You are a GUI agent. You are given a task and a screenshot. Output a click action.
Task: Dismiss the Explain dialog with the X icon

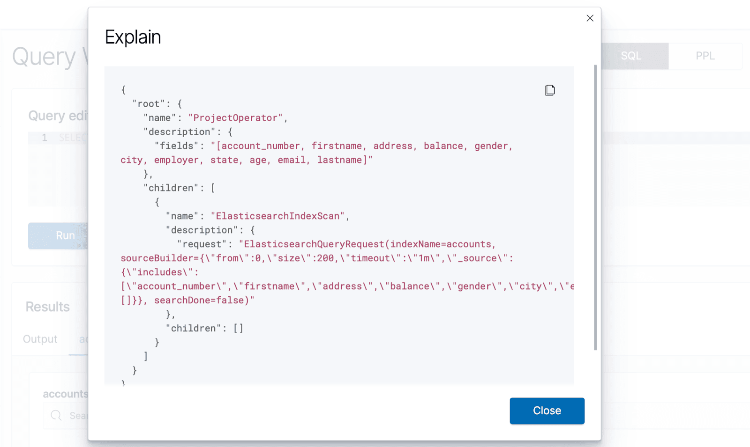(x=590, y=18)
